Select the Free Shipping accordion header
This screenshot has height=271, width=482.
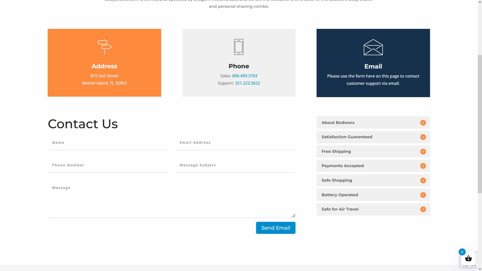[336, 151]
